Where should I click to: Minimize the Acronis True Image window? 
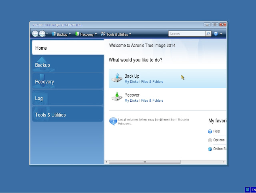(x=207, y=24)
